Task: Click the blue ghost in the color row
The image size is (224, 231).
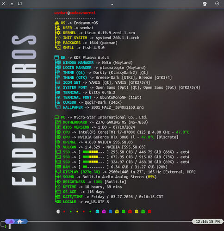Action: 111,212
